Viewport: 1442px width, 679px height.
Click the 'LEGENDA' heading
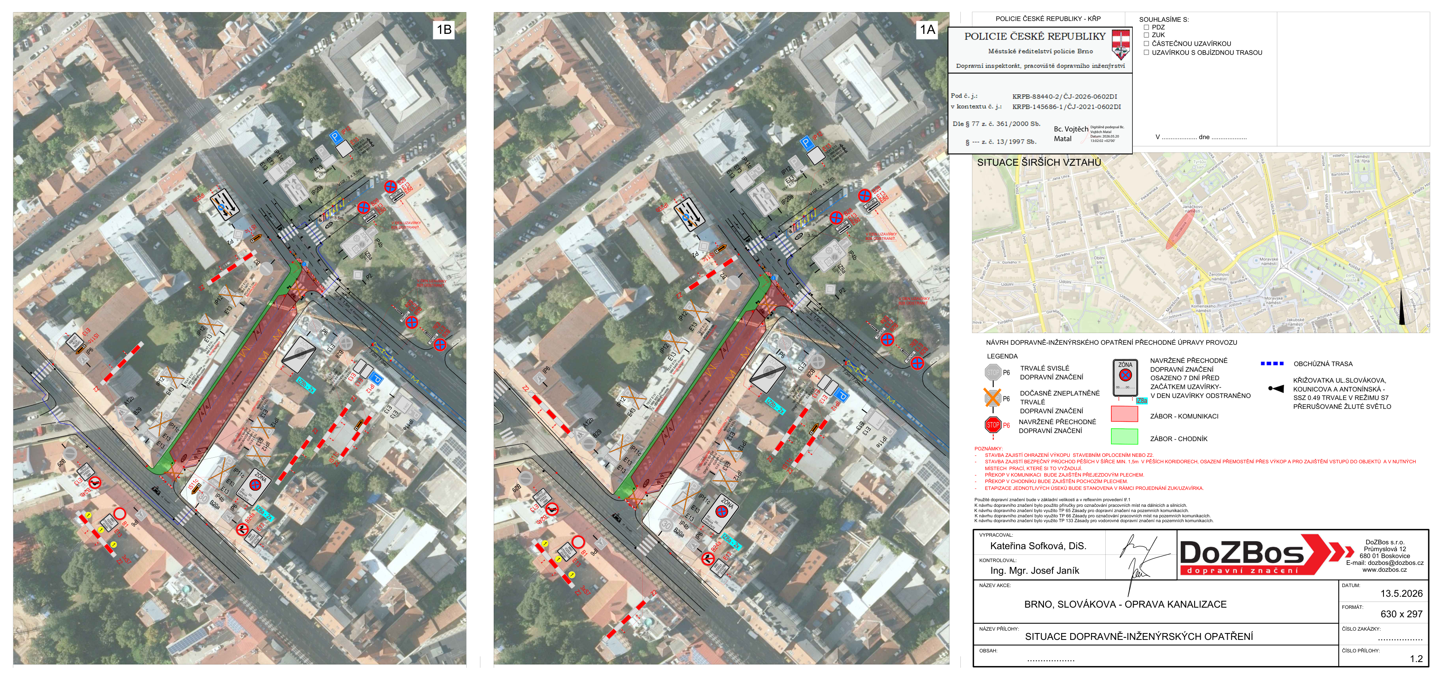(x=1002, y=356)
